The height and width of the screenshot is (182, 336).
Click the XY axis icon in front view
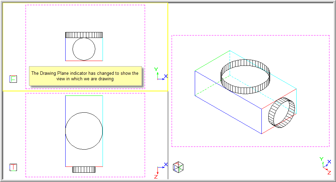click(x=161, y=75)
